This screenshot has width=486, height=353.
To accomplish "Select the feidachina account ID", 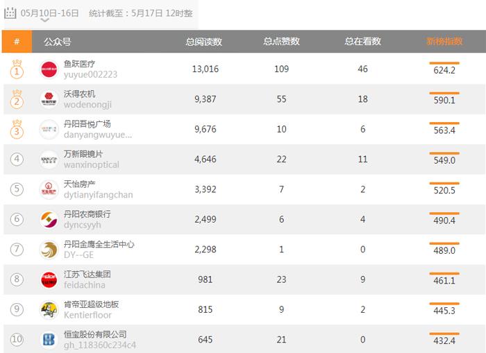I will 84,285.
